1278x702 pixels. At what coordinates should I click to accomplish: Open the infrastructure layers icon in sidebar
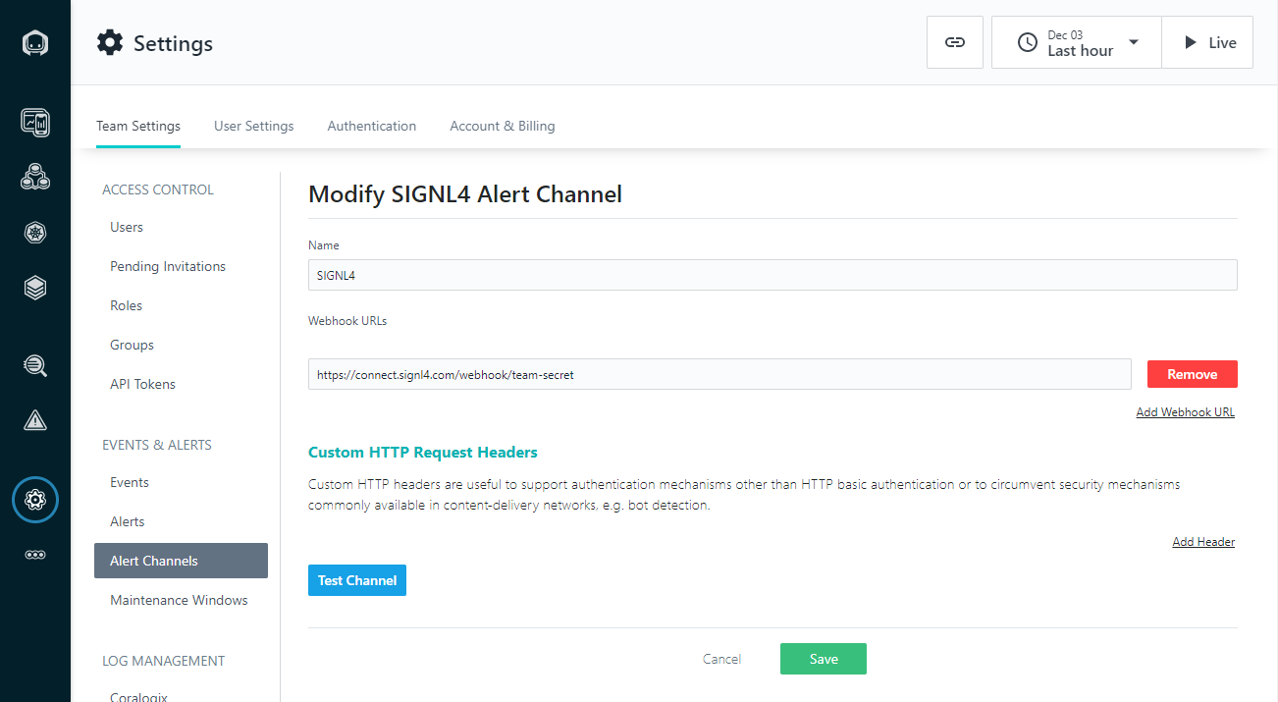point(35,288)
